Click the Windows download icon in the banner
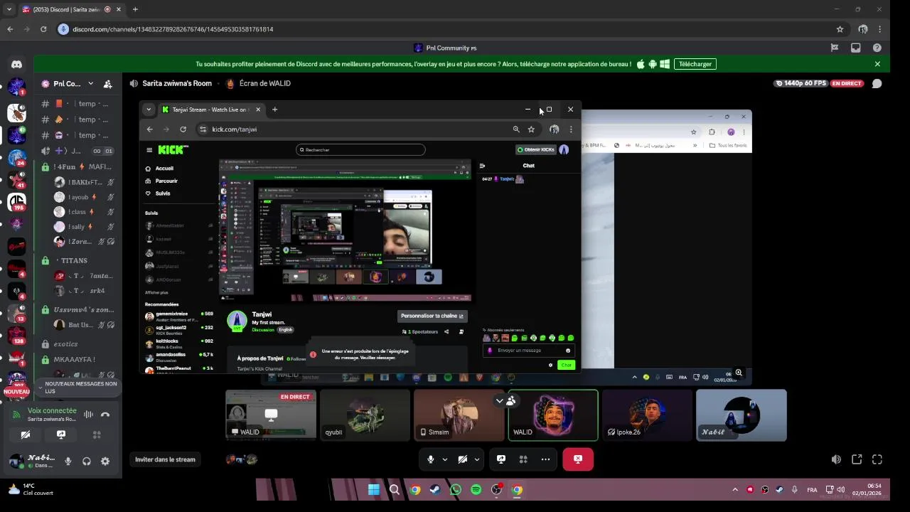The image size is (910, 512). click(665, 64)
